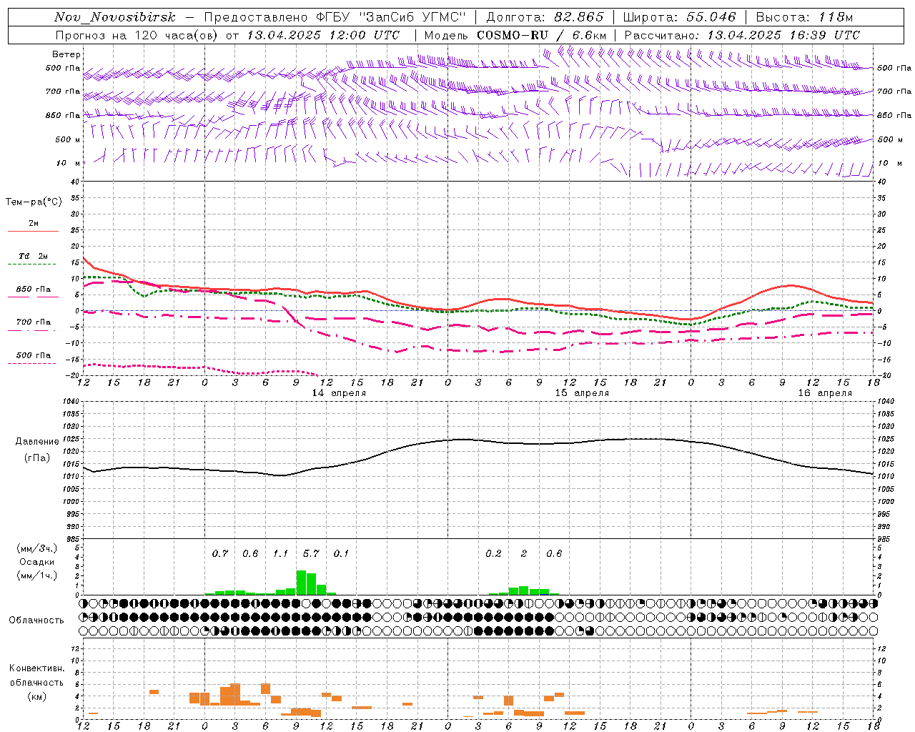Select the latitude value 55.046
Image resolution: width=915 pixels, height=732 pixels.
tap(711, 17)
